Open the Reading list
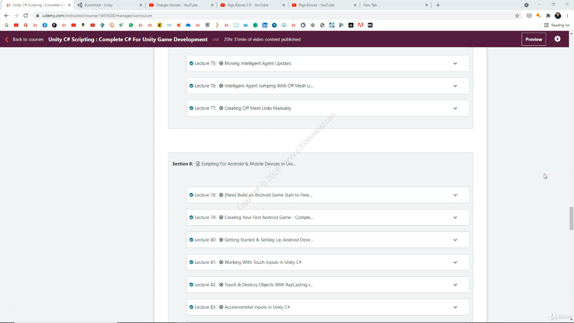This screenshot has width=574, height=323. point(557,25)
